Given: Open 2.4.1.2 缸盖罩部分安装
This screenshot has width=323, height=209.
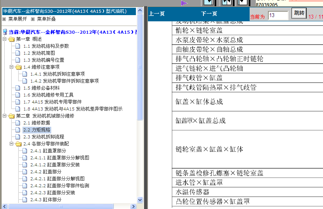Looking at the screenshot, I should (55, 165).
